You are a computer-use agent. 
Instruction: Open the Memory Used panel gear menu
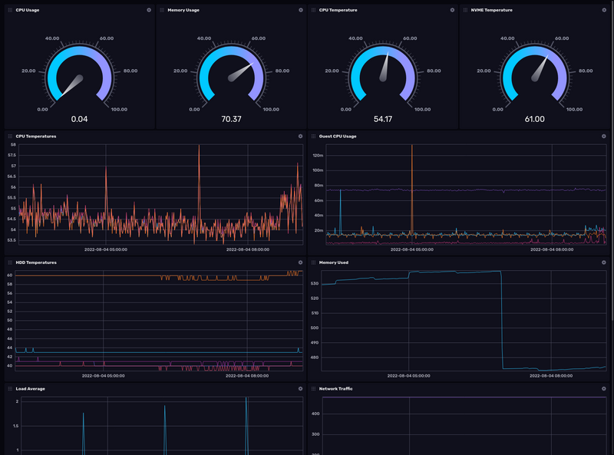point(604,262)
